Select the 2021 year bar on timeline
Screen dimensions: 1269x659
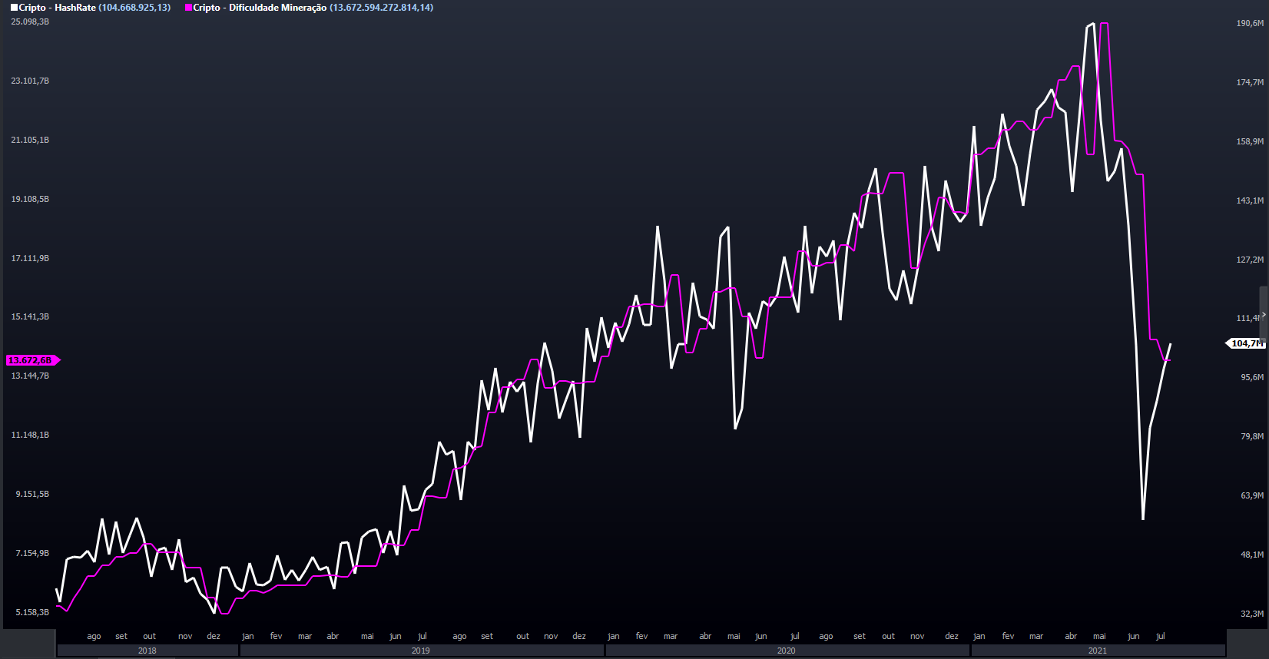click(1098, 651)
